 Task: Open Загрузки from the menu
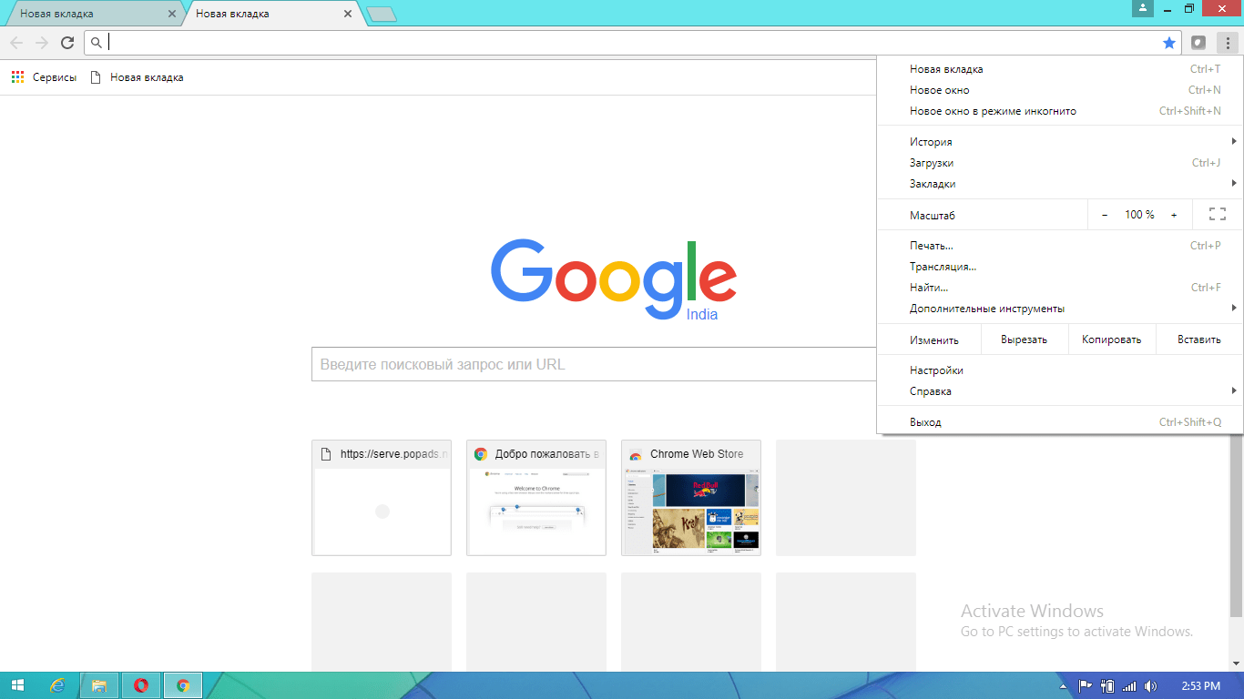click(1059, 163)
